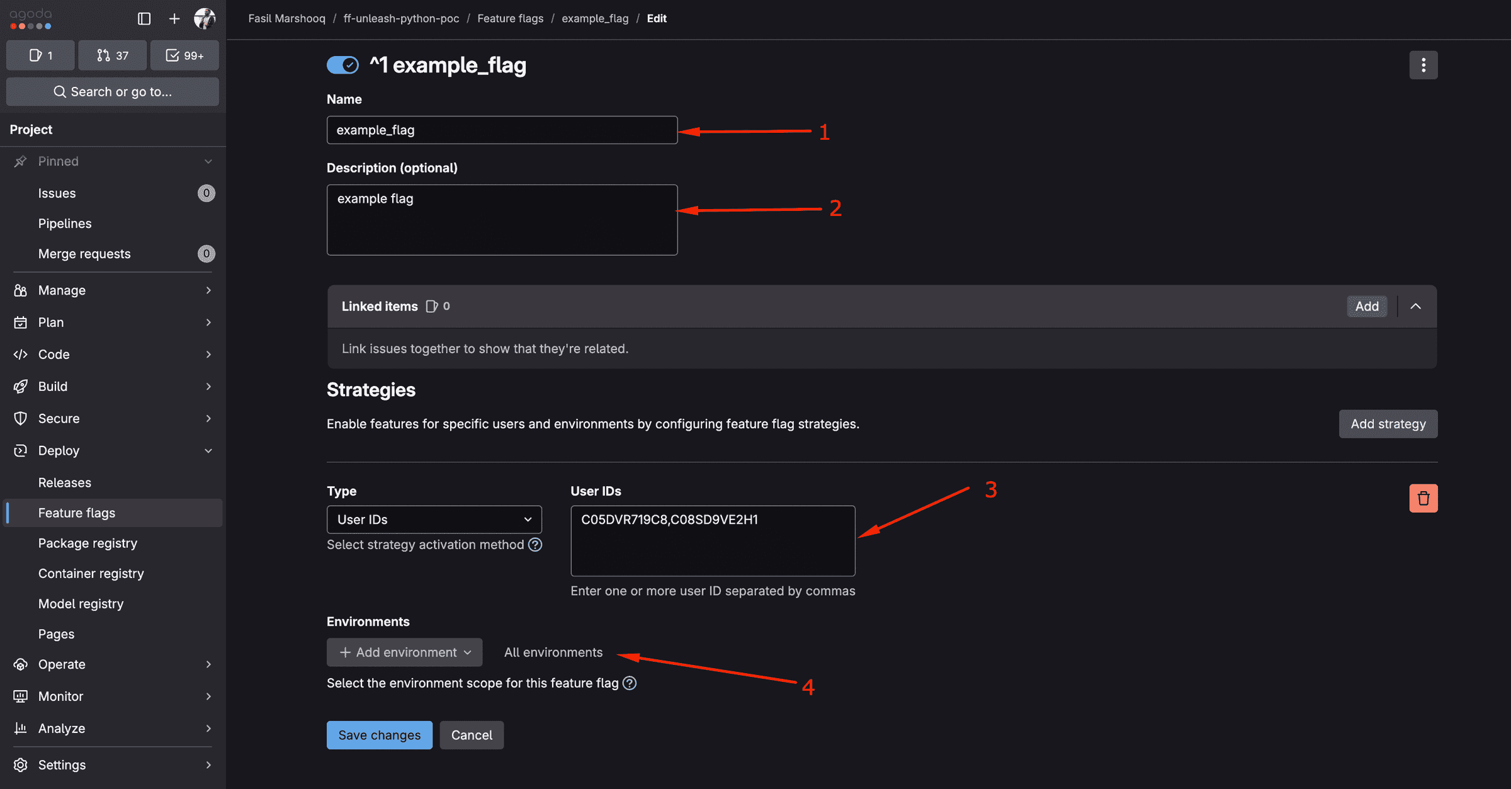Delete the User IDs strategy with trash icon
The image size is (1511, 789).
(1423, 498)
